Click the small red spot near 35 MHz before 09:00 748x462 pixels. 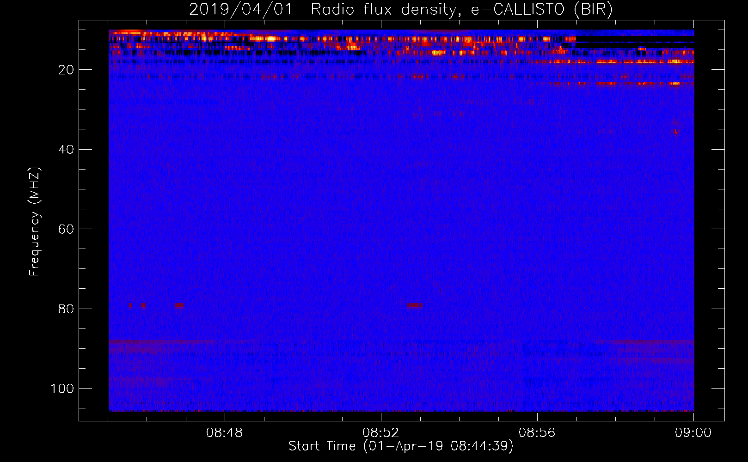coord(676,132)
